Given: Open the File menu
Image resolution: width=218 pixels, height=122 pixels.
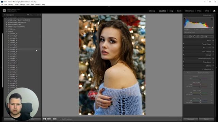Looking at the screenshot, I should pos(2,4).
